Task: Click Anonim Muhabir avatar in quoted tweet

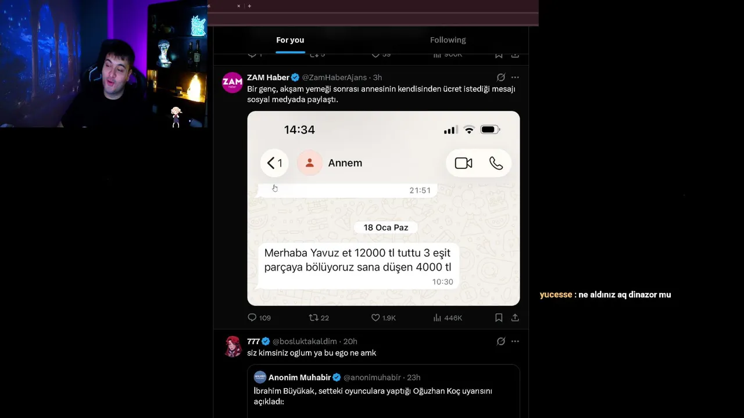Action: tap(260, 377)
